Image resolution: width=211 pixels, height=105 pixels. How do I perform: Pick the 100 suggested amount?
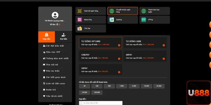(x=97, y=86)
